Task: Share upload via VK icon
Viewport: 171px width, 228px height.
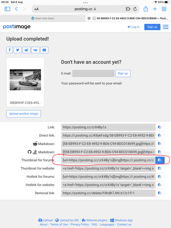Action: point(35,50)
